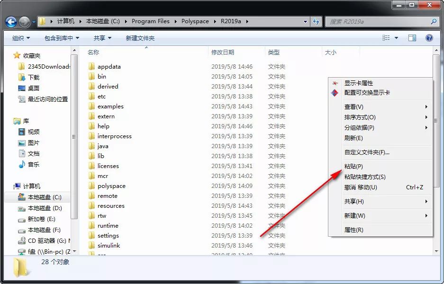Expand 排序方式(O) submenu

[x=381, y=117]
